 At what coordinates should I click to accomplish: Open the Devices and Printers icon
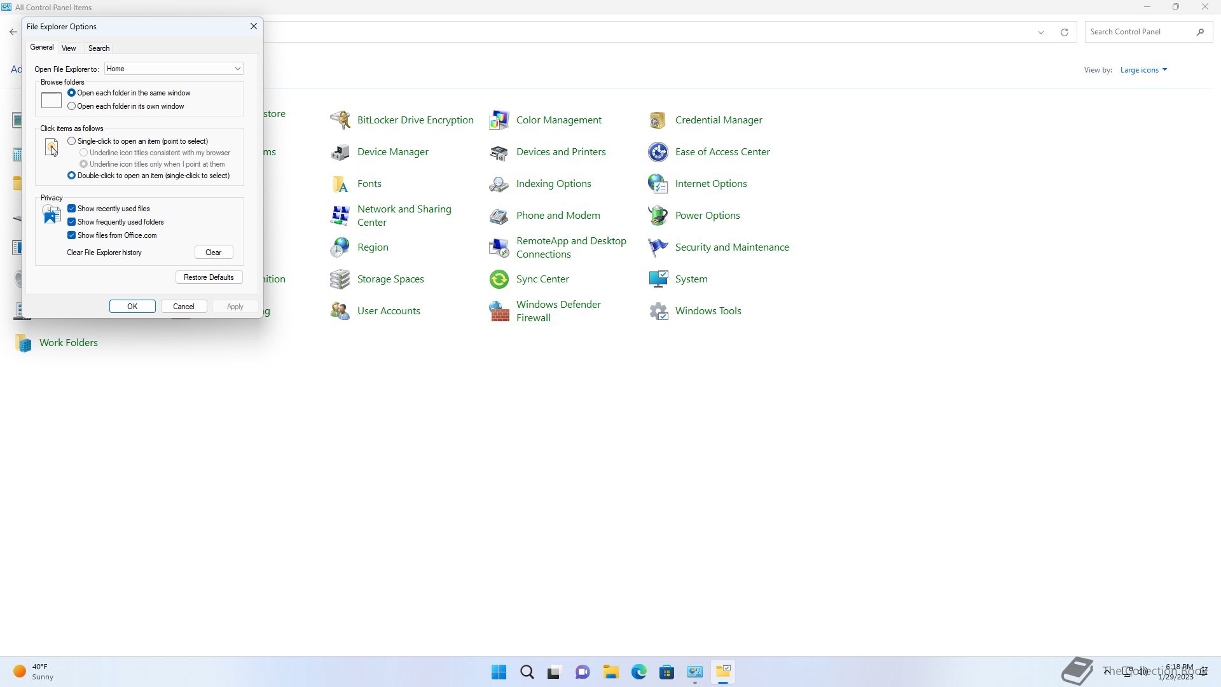(x=499, y=151)
